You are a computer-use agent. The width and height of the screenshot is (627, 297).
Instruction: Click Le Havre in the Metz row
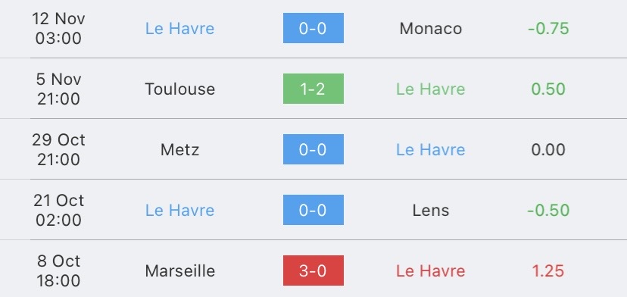click(431, 150)
